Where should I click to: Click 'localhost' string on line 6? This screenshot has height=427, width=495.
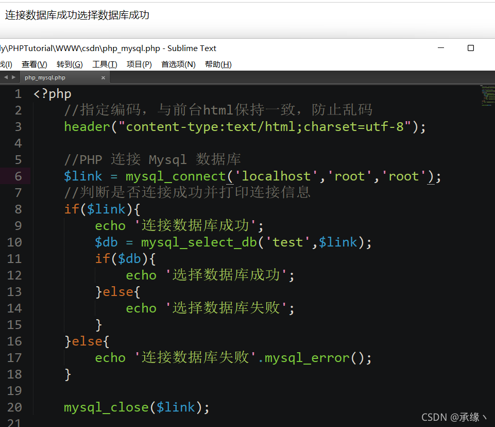tap(276, 176)
